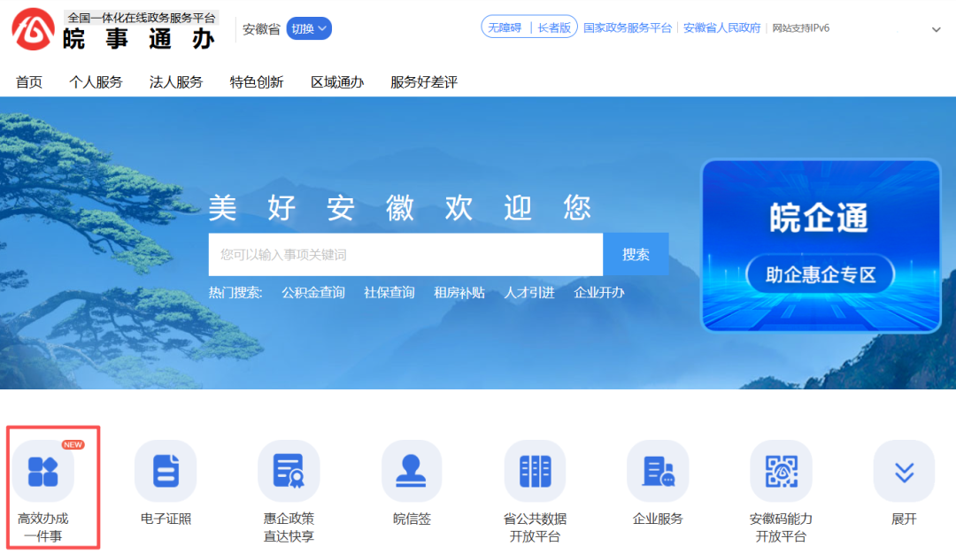
Task: Click the 企业服务 icon
Action: [658, 471]
